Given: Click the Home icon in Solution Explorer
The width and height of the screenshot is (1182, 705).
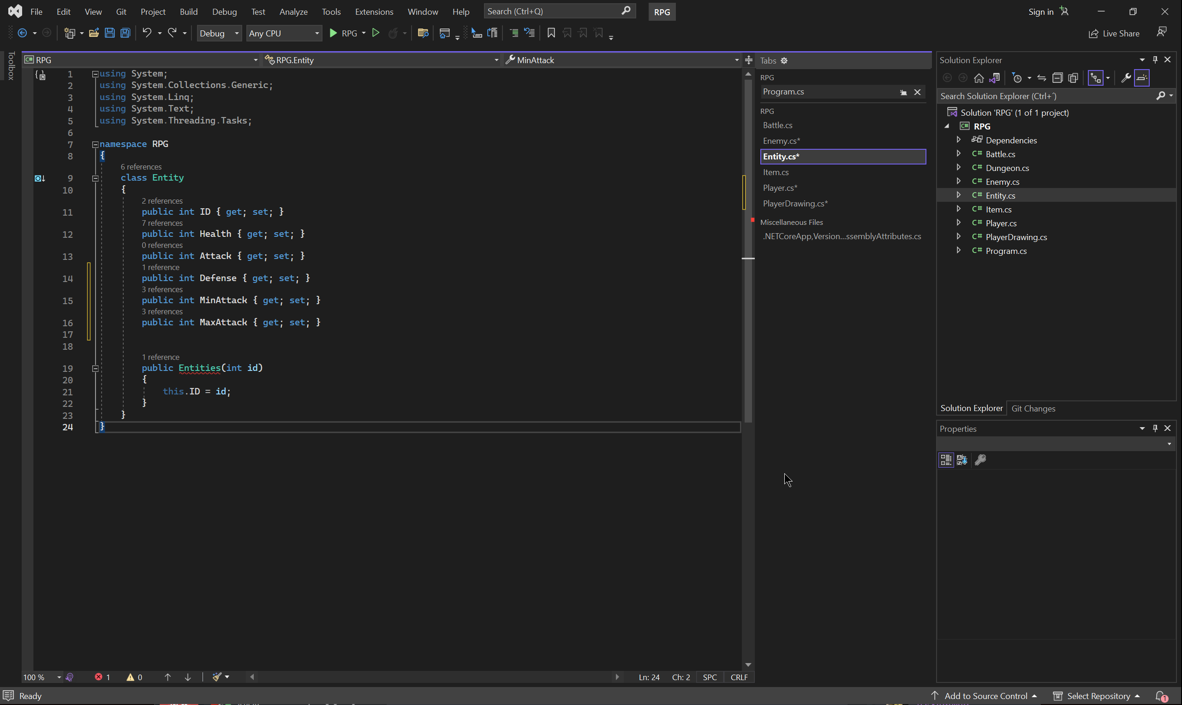Looking at the screenshot, I should point(979,78).
